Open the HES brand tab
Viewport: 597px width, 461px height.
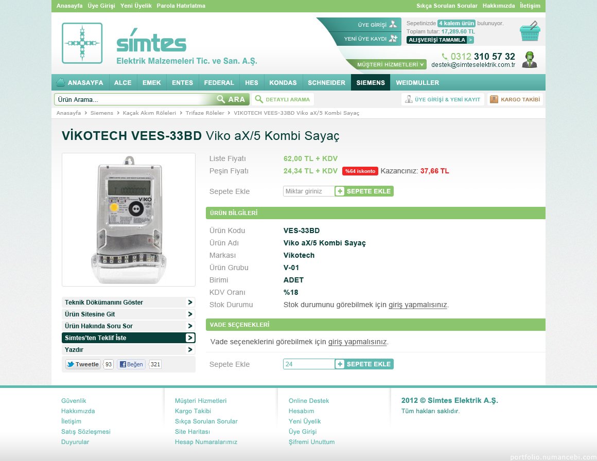251,83
